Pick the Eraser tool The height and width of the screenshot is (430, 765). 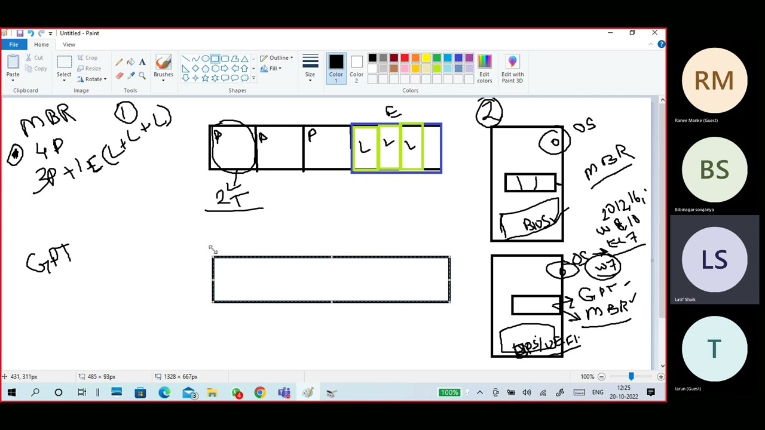click(x=119, y=75)
